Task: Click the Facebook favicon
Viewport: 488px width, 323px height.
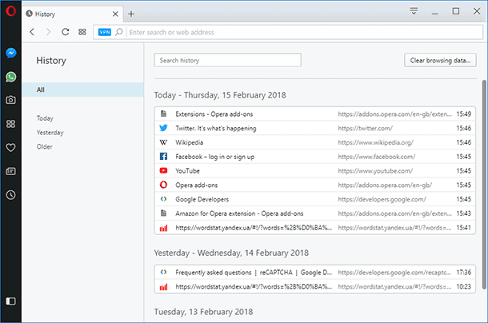Action: point(163,156)
